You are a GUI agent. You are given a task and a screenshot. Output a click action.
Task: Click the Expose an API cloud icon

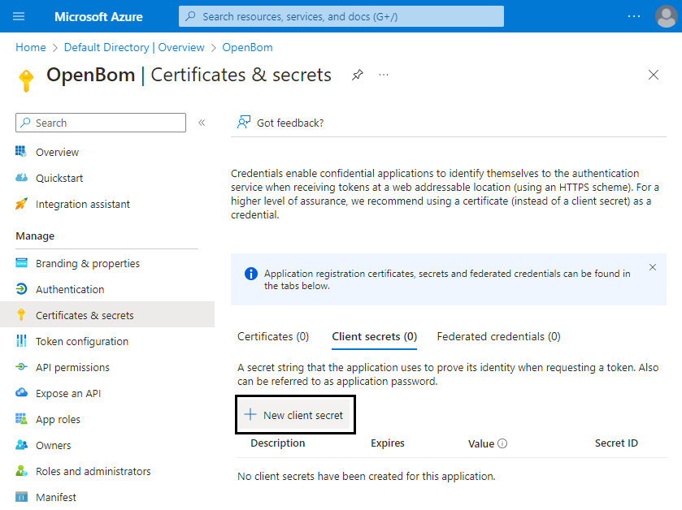tap(21, 393)
